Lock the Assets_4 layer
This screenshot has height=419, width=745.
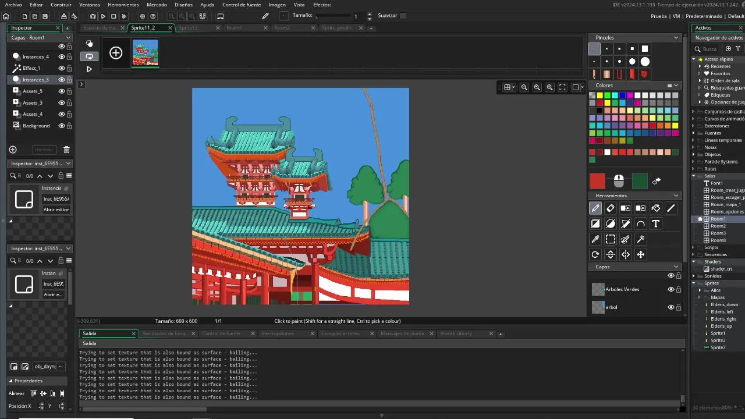[x=69, y=114]
